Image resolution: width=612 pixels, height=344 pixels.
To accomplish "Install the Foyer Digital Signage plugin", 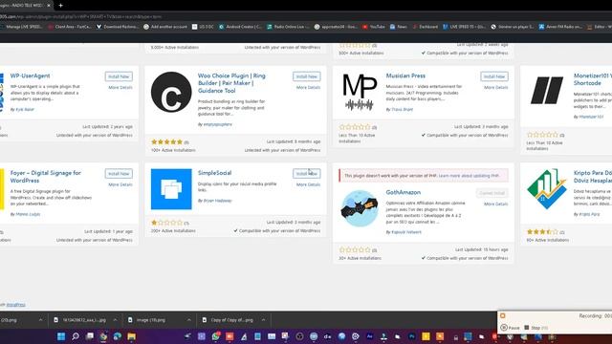I will (119, 174).
